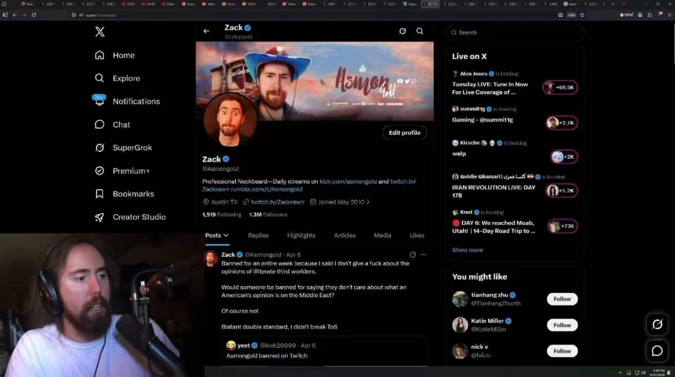
Task: Click the browser reload button
Action: pos(34,15)
